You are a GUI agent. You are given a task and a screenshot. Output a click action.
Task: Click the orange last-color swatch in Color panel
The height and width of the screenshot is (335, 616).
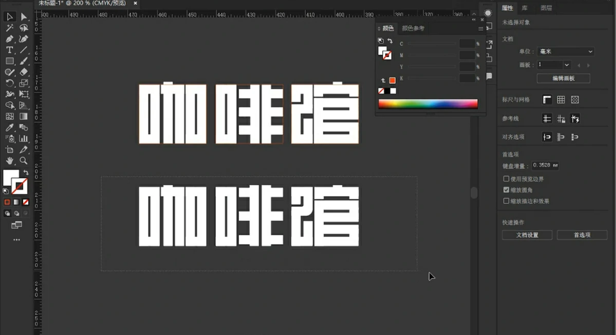tap(392, 80)
